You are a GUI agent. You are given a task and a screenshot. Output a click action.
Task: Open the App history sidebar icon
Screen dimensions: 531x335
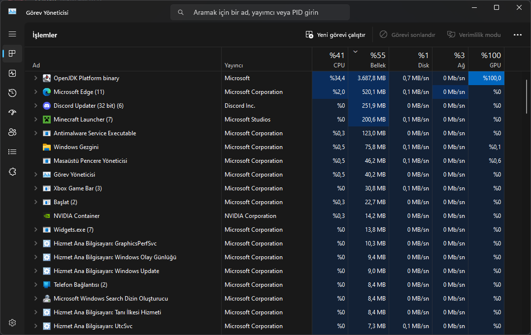tap(12, 93)
